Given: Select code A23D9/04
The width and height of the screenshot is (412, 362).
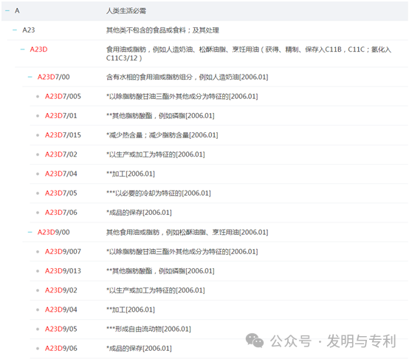Looking at the screenshot, I should tap(61, 310).
